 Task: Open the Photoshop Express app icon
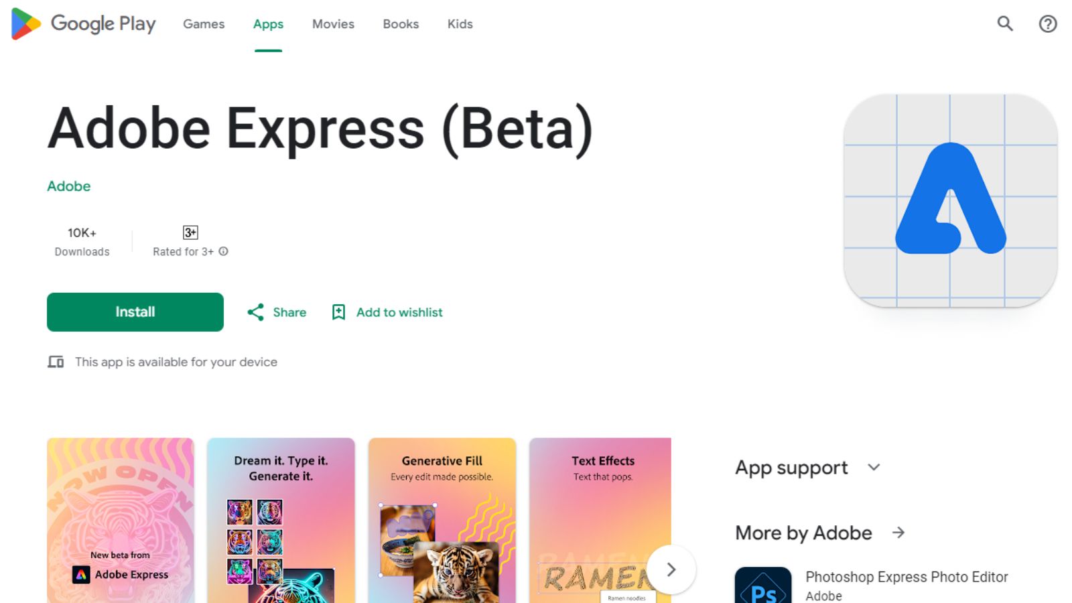(763, 586)
